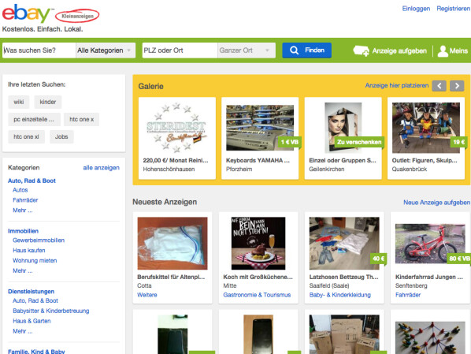Show previous gallery items with left arrow
The height and width of the screenshot is (354, 471).
click(x=439, y=86)
